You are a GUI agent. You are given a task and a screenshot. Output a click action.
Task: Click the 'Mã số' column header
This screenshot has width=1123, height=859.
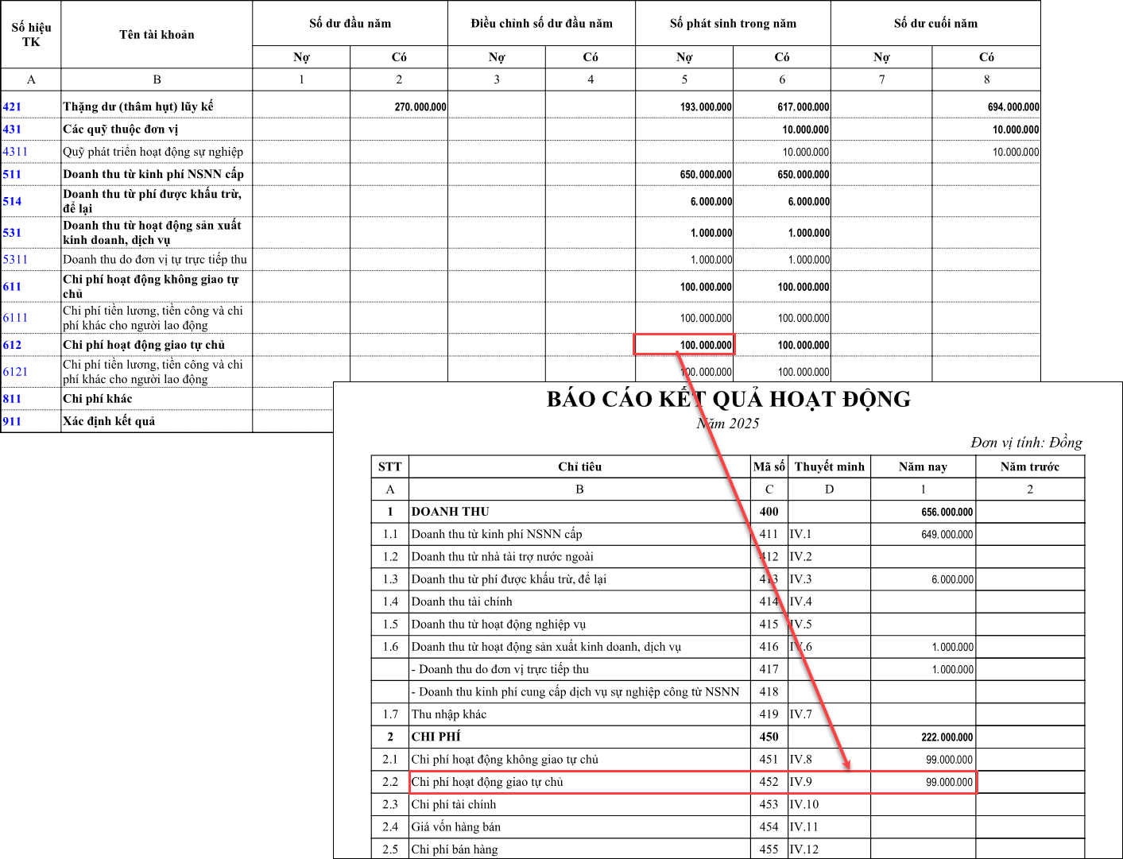769,466
